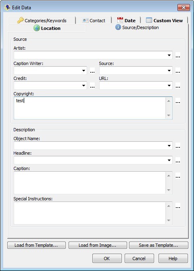
Task: Open the ellipsis button next to Artist
Action: [178, 55]
